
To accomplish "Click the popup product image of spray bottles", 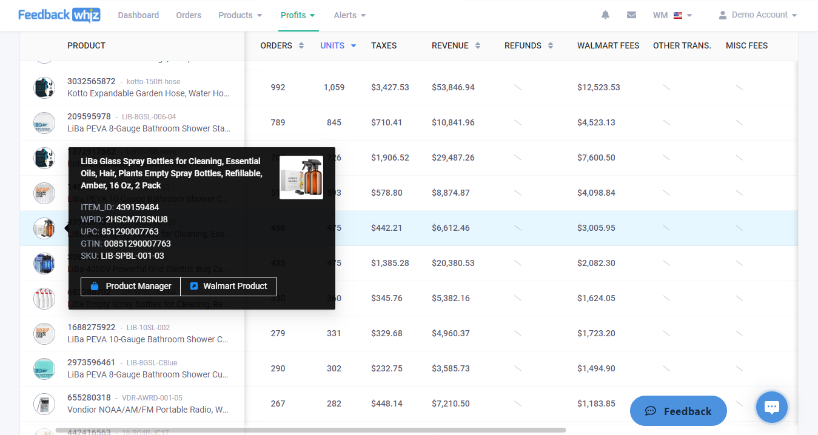I will [301, 177].
